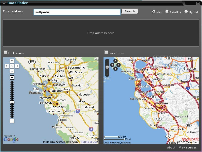The height and width of the screenshot is (152, 202).
Task: Click the Yahoo! logo on map
Action: coord(190,139)
